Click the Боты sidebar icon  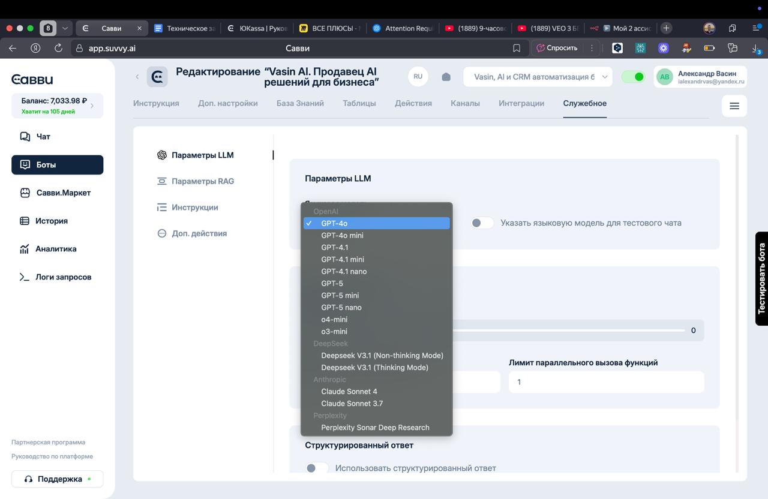[x=25, y=164]
